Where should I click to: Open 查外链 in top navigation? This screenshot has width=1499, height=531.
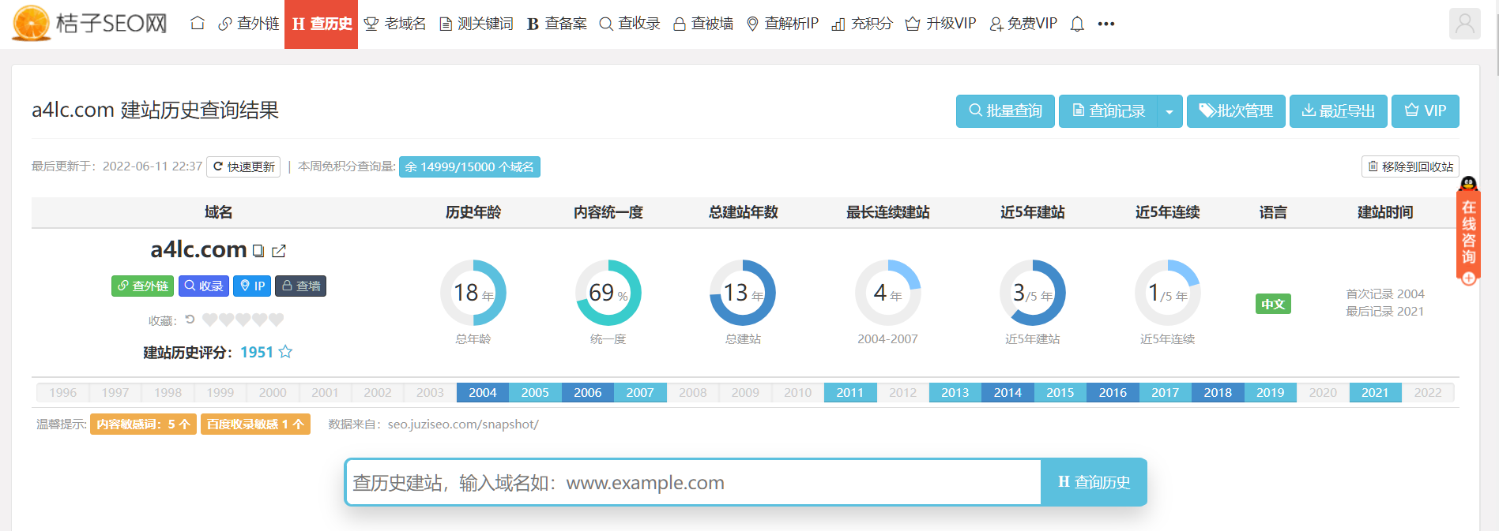(248, 24)
